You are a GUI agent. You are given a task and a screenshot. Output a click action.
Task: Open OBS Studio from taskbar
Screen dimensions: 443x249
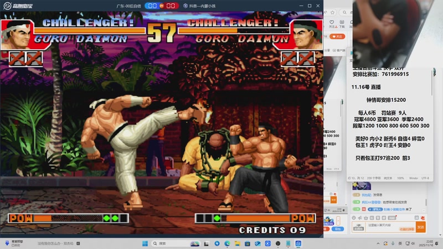(x=278, y=243)
